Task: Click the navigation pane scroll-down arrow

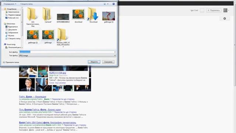Action: pos(22,48)
